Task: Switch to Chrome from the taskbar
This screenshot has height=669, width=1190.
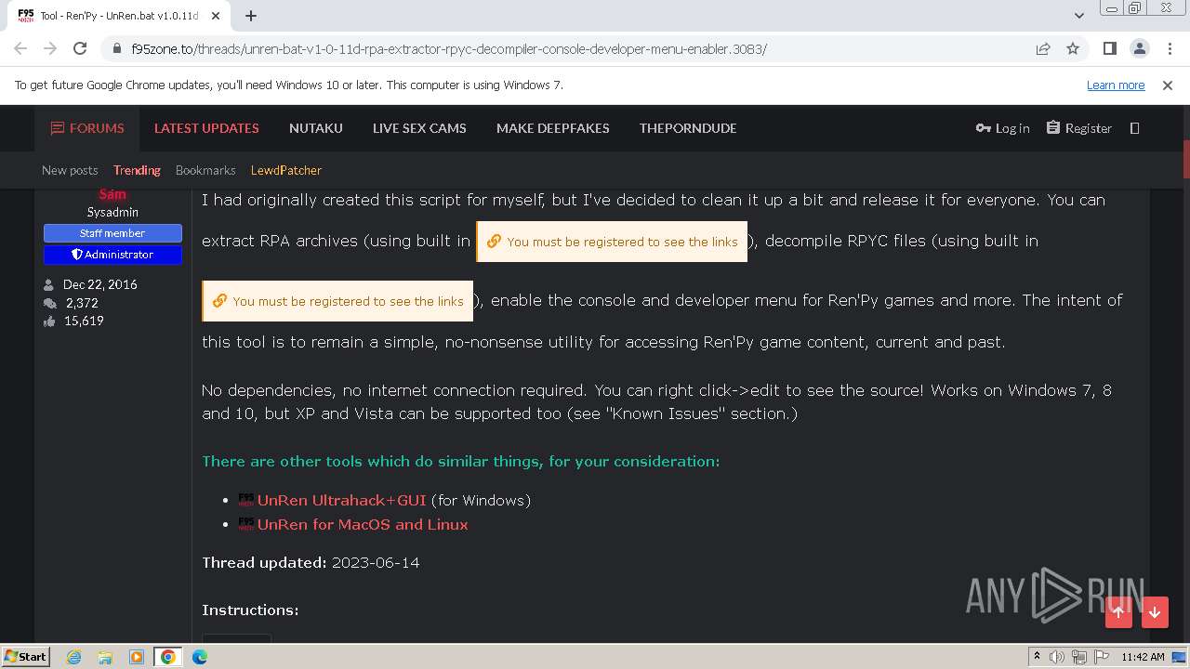Action: pyautogui.click(x=168, y=657)
